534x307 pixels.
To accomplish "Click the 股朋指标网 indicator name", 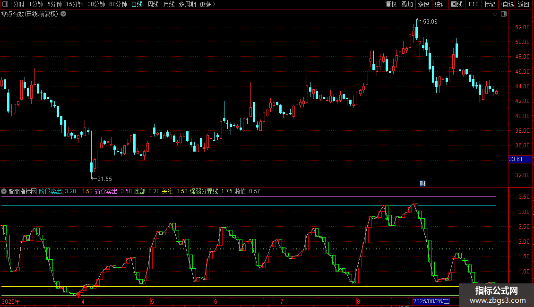I will [x=23, y=191].
